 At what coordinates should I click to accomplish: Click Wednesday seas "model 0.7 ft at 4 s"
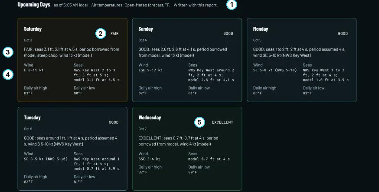pos(209,159)
